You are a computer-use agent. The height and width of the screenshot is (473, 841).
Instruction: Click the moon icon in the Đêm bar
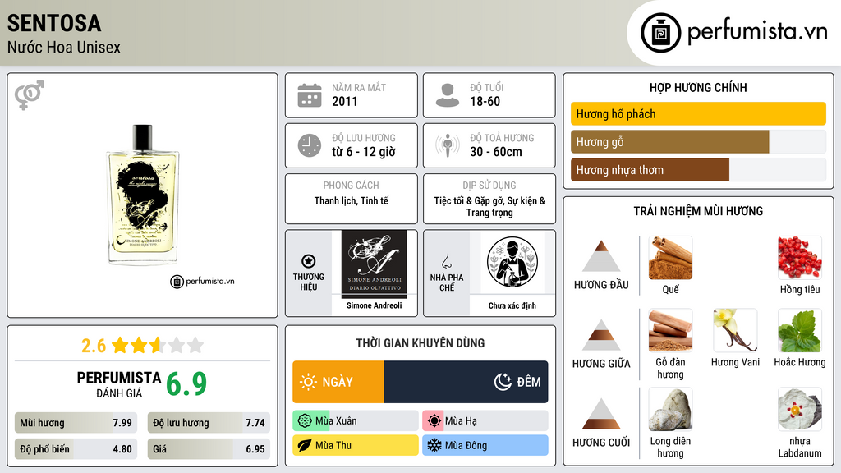pos(503,382)
